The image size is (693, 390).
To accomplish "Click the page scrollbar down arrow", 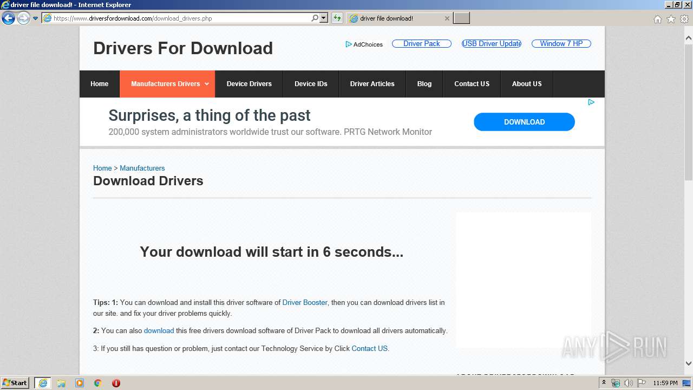I will [x=689, y=363].
